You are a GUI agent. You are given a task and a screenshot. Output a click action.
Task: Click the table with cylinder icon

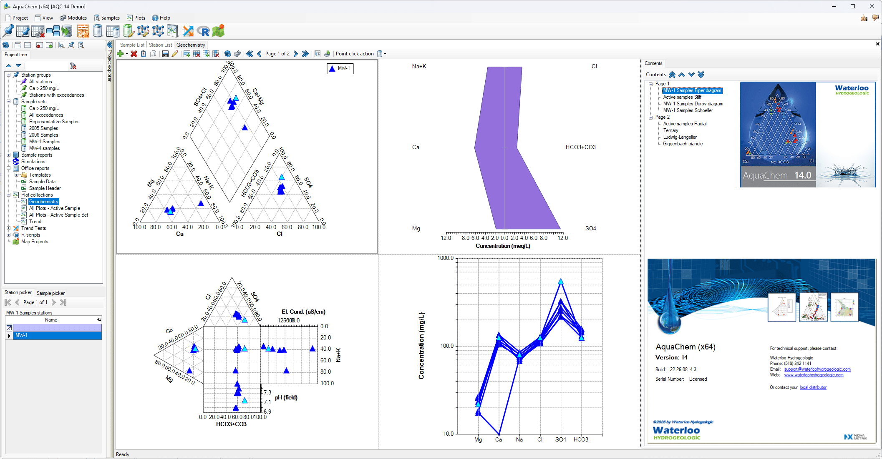point(113,31)
